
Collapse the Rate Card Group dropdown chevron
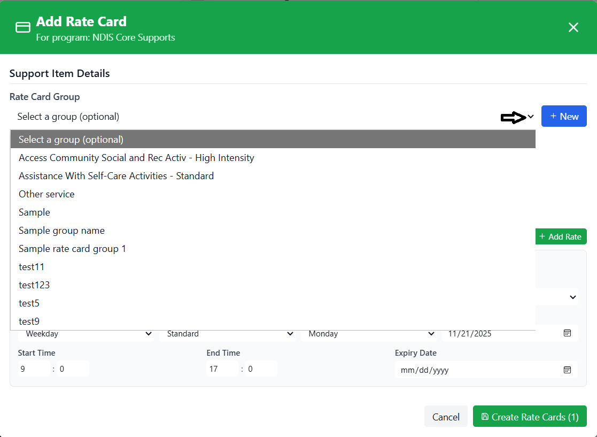click(x=531, y=117)
